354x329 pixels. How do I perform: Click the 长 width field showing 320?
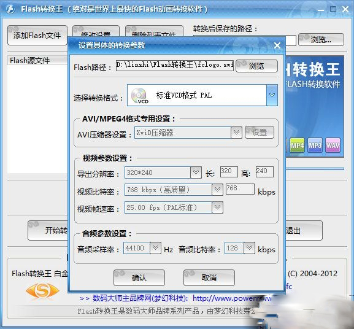[x=229, y=172]
